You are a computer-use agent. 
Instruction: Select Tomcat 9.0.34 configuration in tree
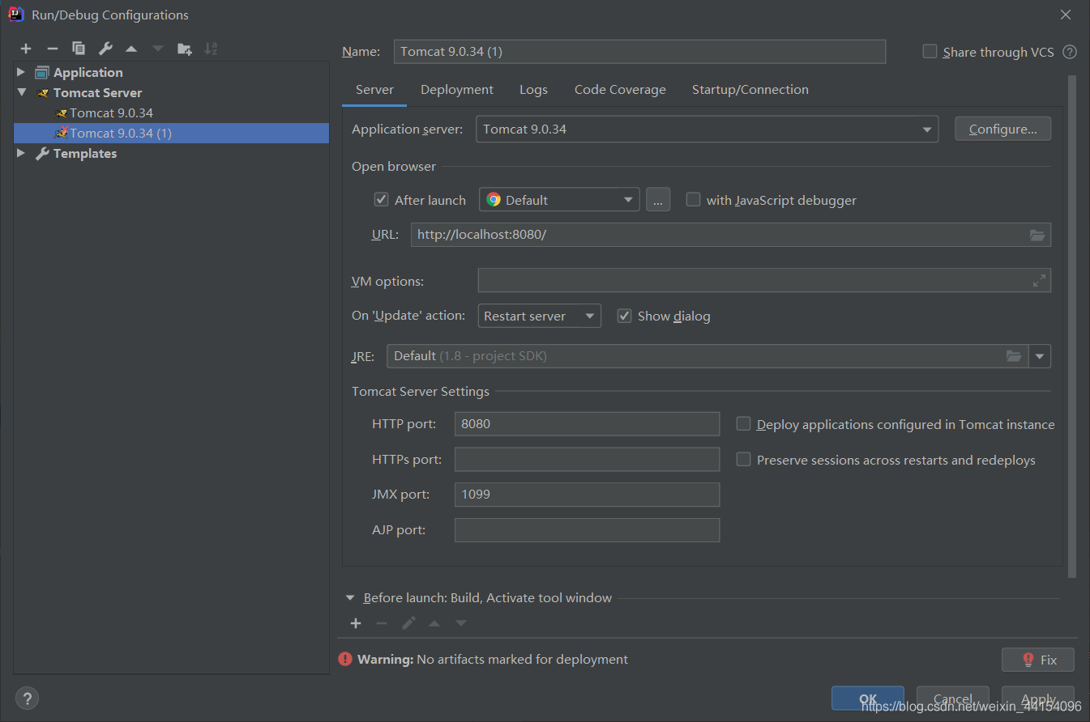[x=111, y=113]
